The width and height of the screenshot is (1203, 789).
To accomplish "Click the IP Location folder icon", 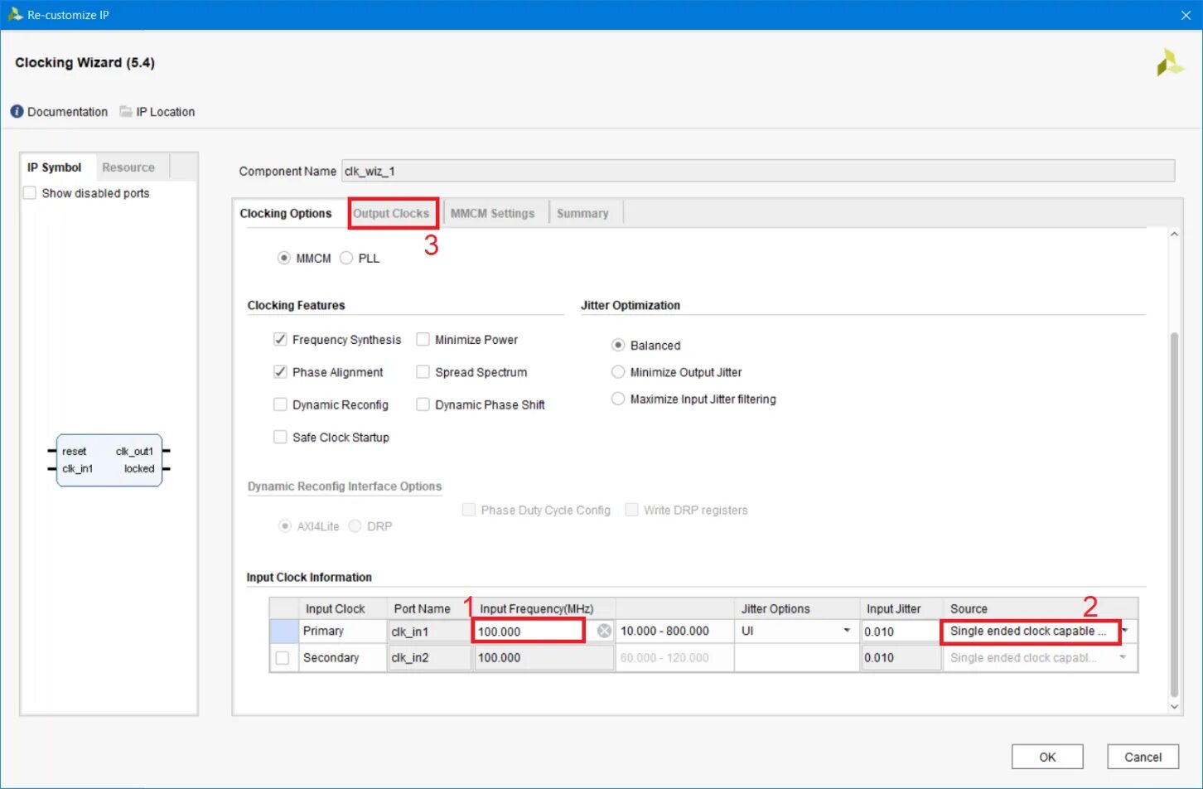I will pyautogui.click(x=126, y=111).
